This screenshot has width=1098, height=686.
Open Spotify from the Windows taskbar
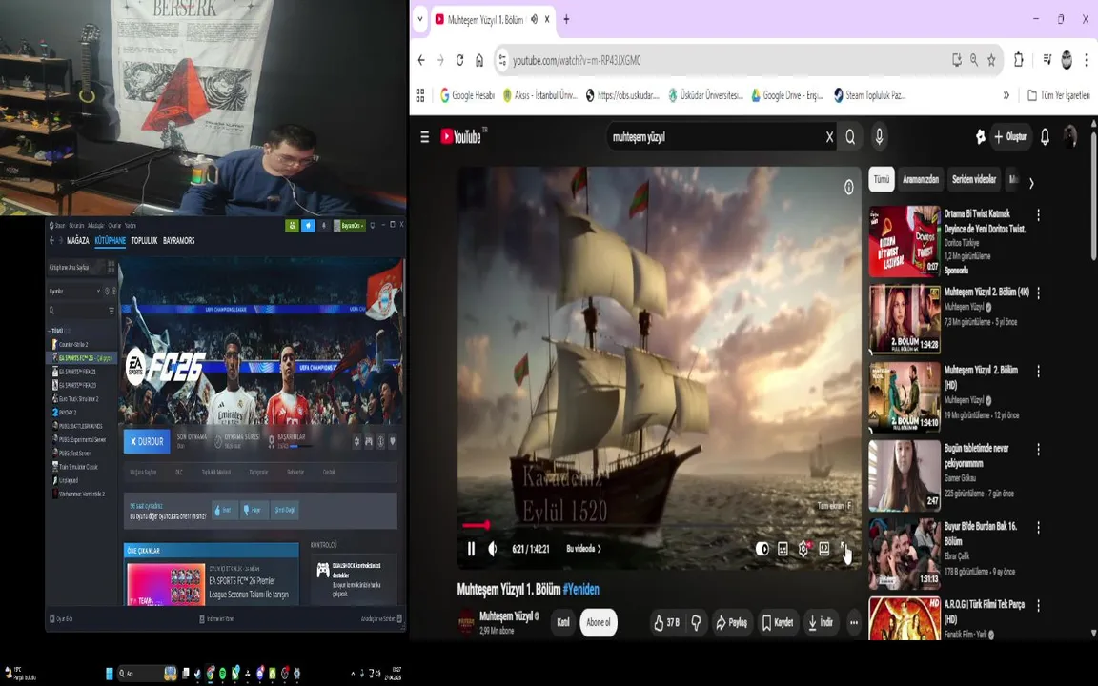coord(222,674)
